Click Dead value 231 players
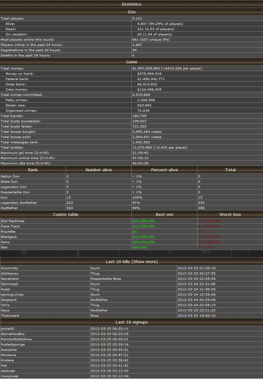263x379 pixels. click(x=155, y=29)
